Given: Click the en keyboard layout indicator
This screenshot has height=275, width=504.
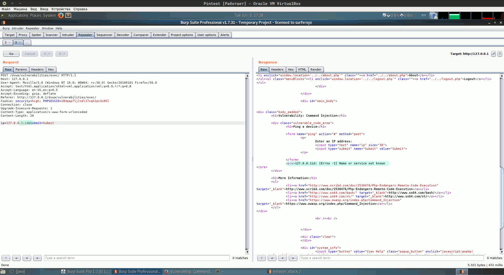Looking at the screenshot, I should point(423,15).
